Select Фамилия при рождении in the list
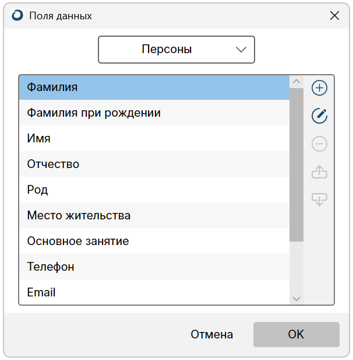Viewport: 353px width, 360px height. (x=154, y=113)
